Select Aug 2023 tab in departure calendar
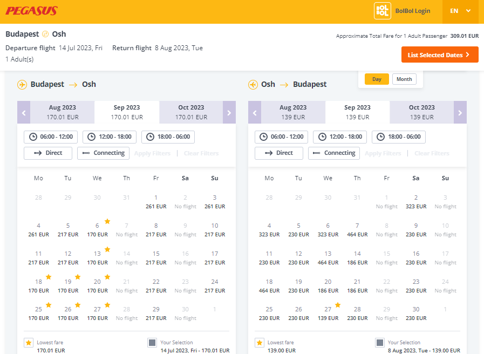Screen dimensions: 484x354 (x=63, y=112)
